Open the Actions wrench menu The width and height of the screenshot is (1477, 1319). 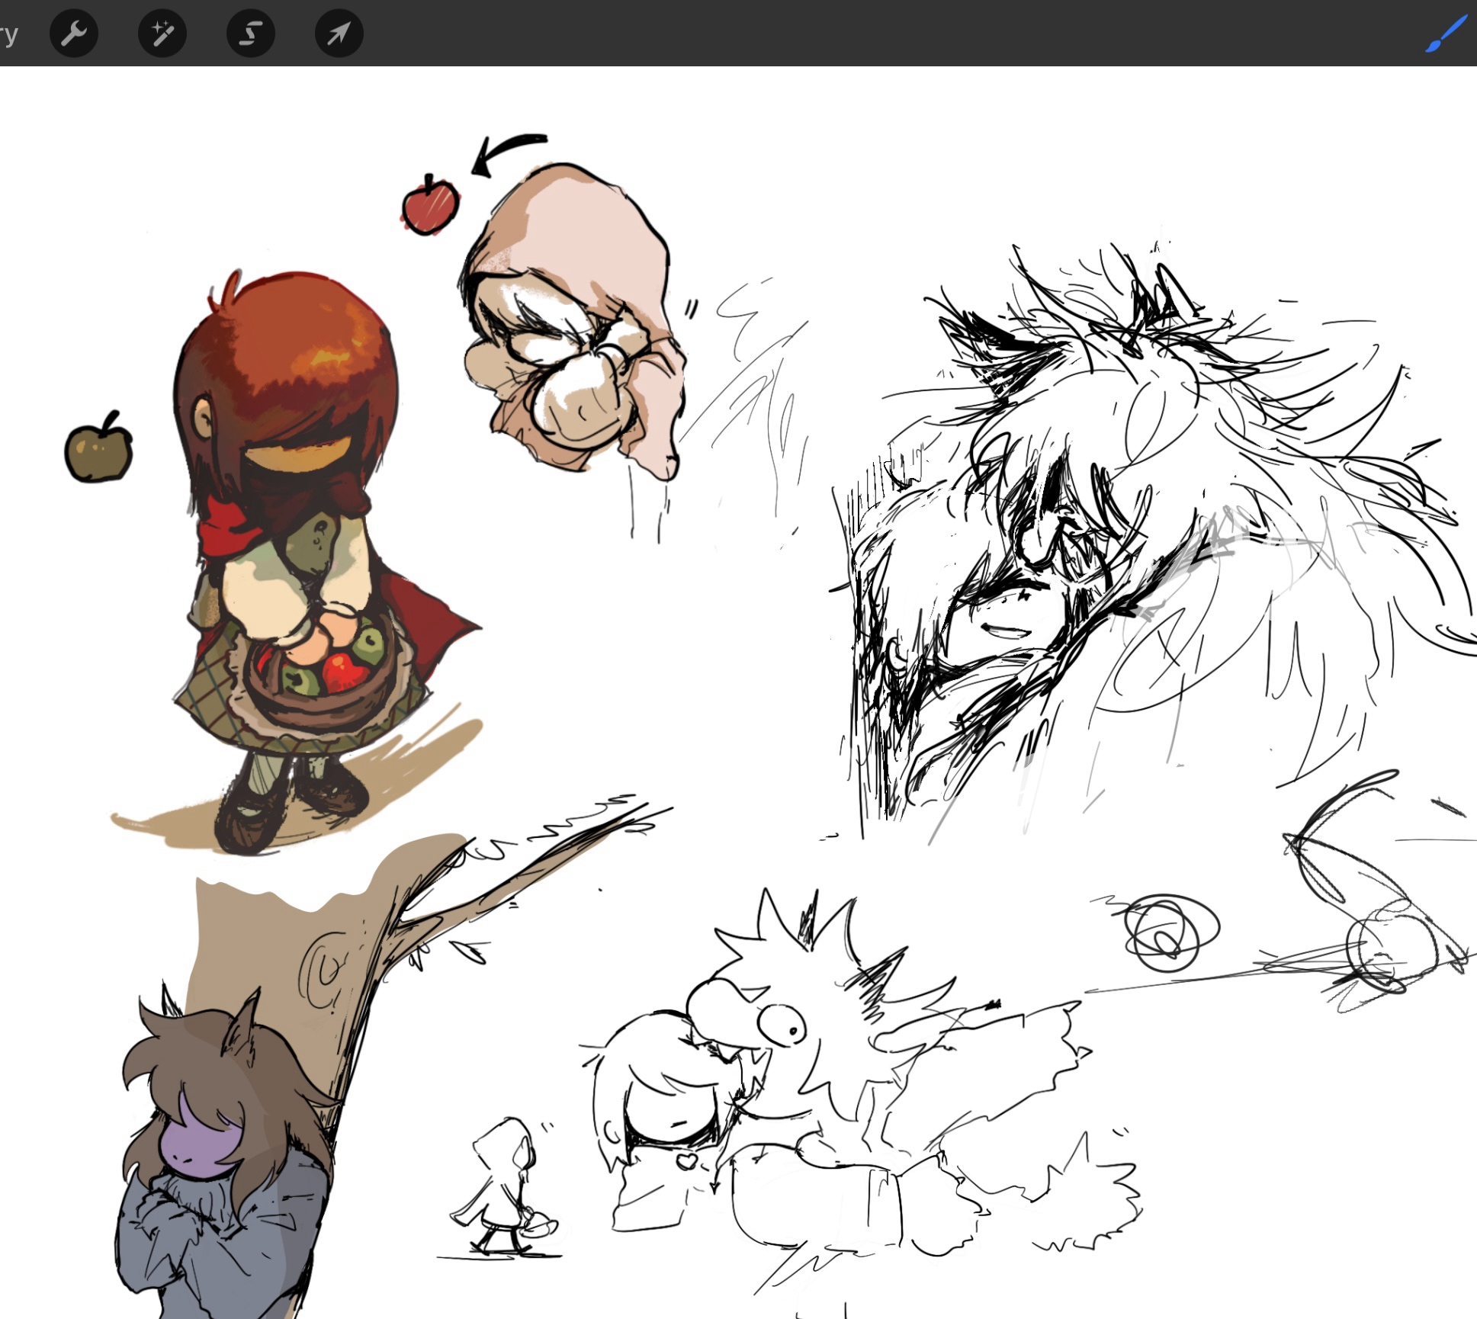click(x=74, y=34)
